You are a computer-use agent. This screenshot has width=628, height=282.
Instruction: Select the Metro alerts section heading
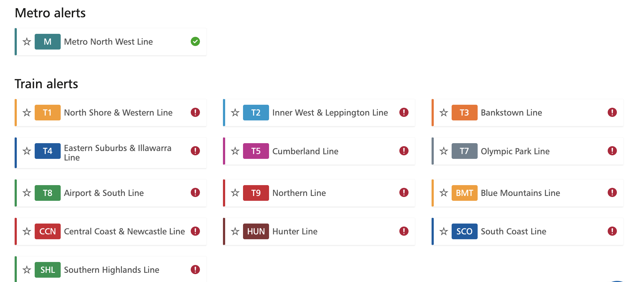[x=50, y=13]
